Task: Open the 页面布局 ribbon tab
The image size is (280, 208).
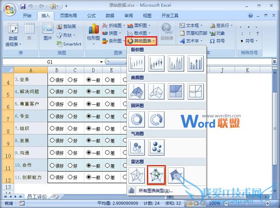Action: point(69,16)
